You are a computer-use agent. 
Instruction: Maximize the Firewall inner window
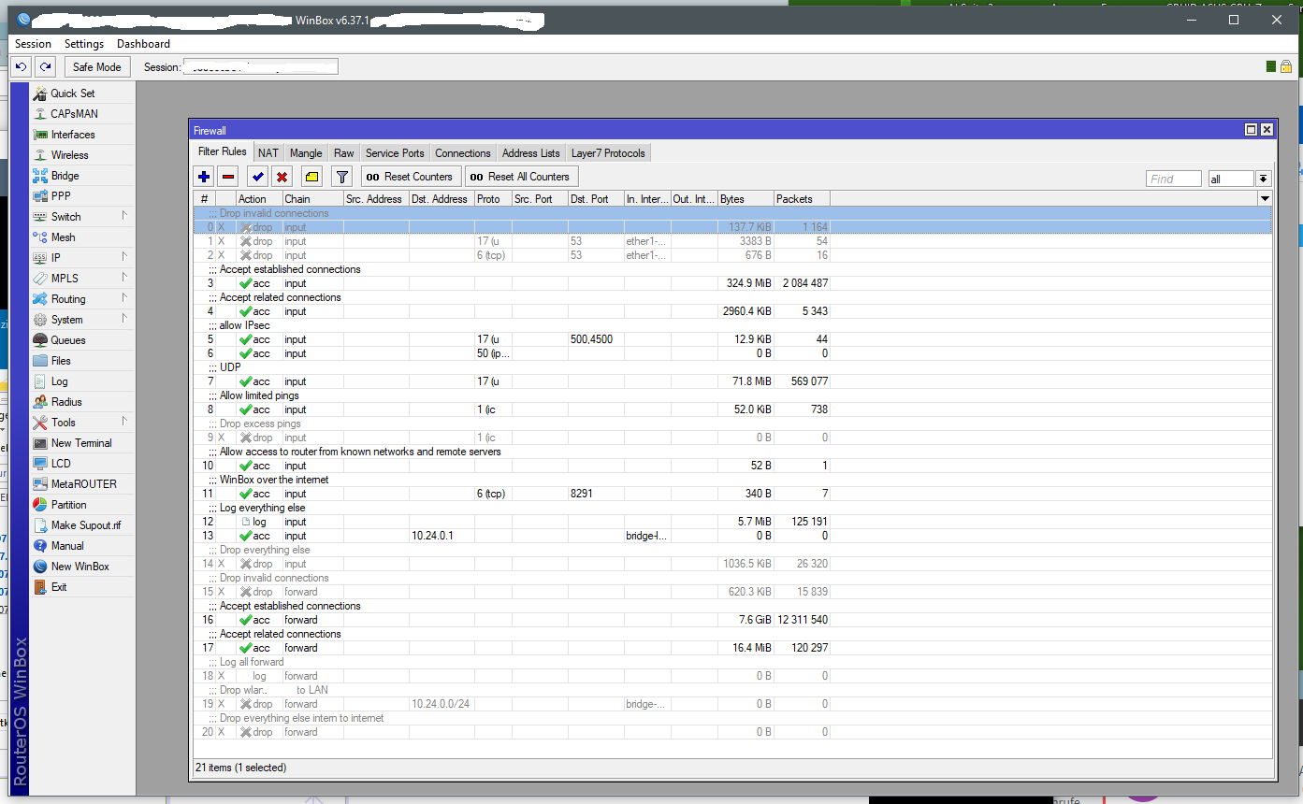(1251, 130)
